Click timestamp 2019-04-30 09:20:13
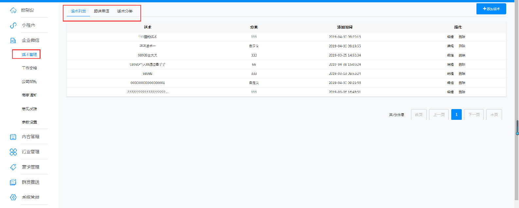Image resolution: width=519 pixels, height=208 pixels. point(345,37)
